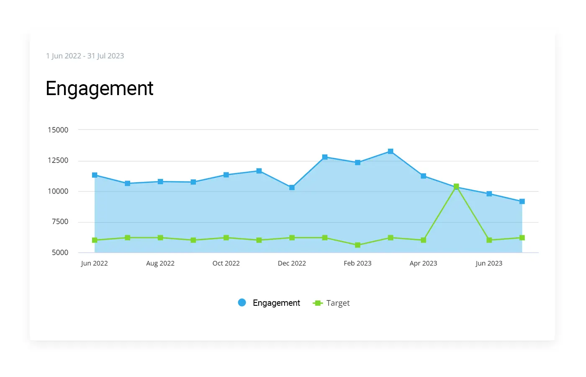Click the 15000 y-axis label
The width and height of the screenshot is (586, 377).
point(58,130)
